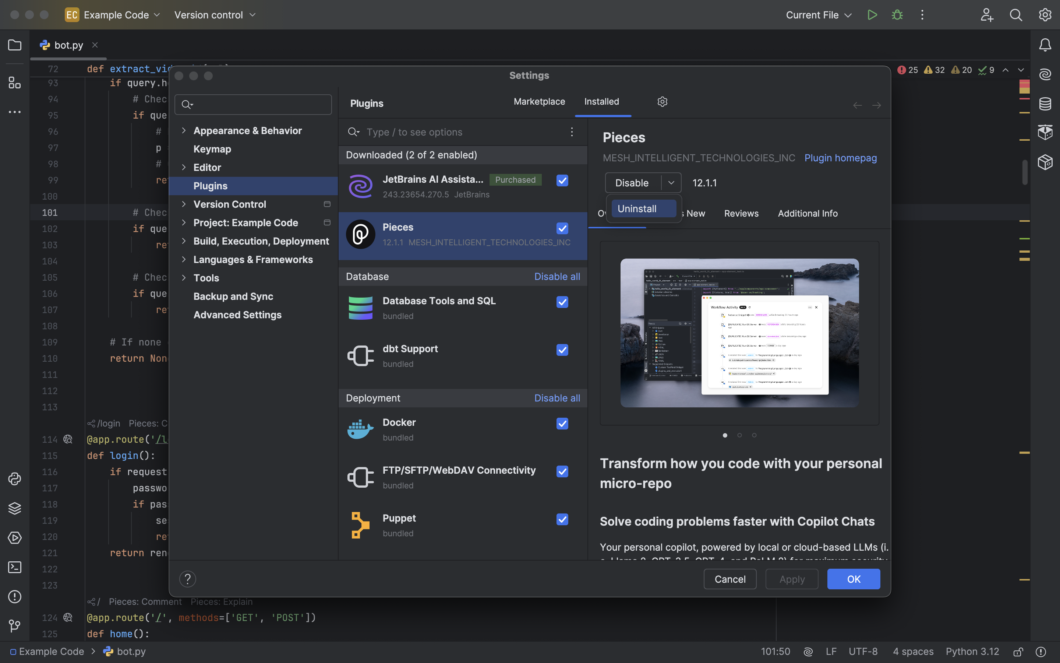Close the bot.py editor tab
This screenshot has height=663, width=1060.
click(95, 45)
